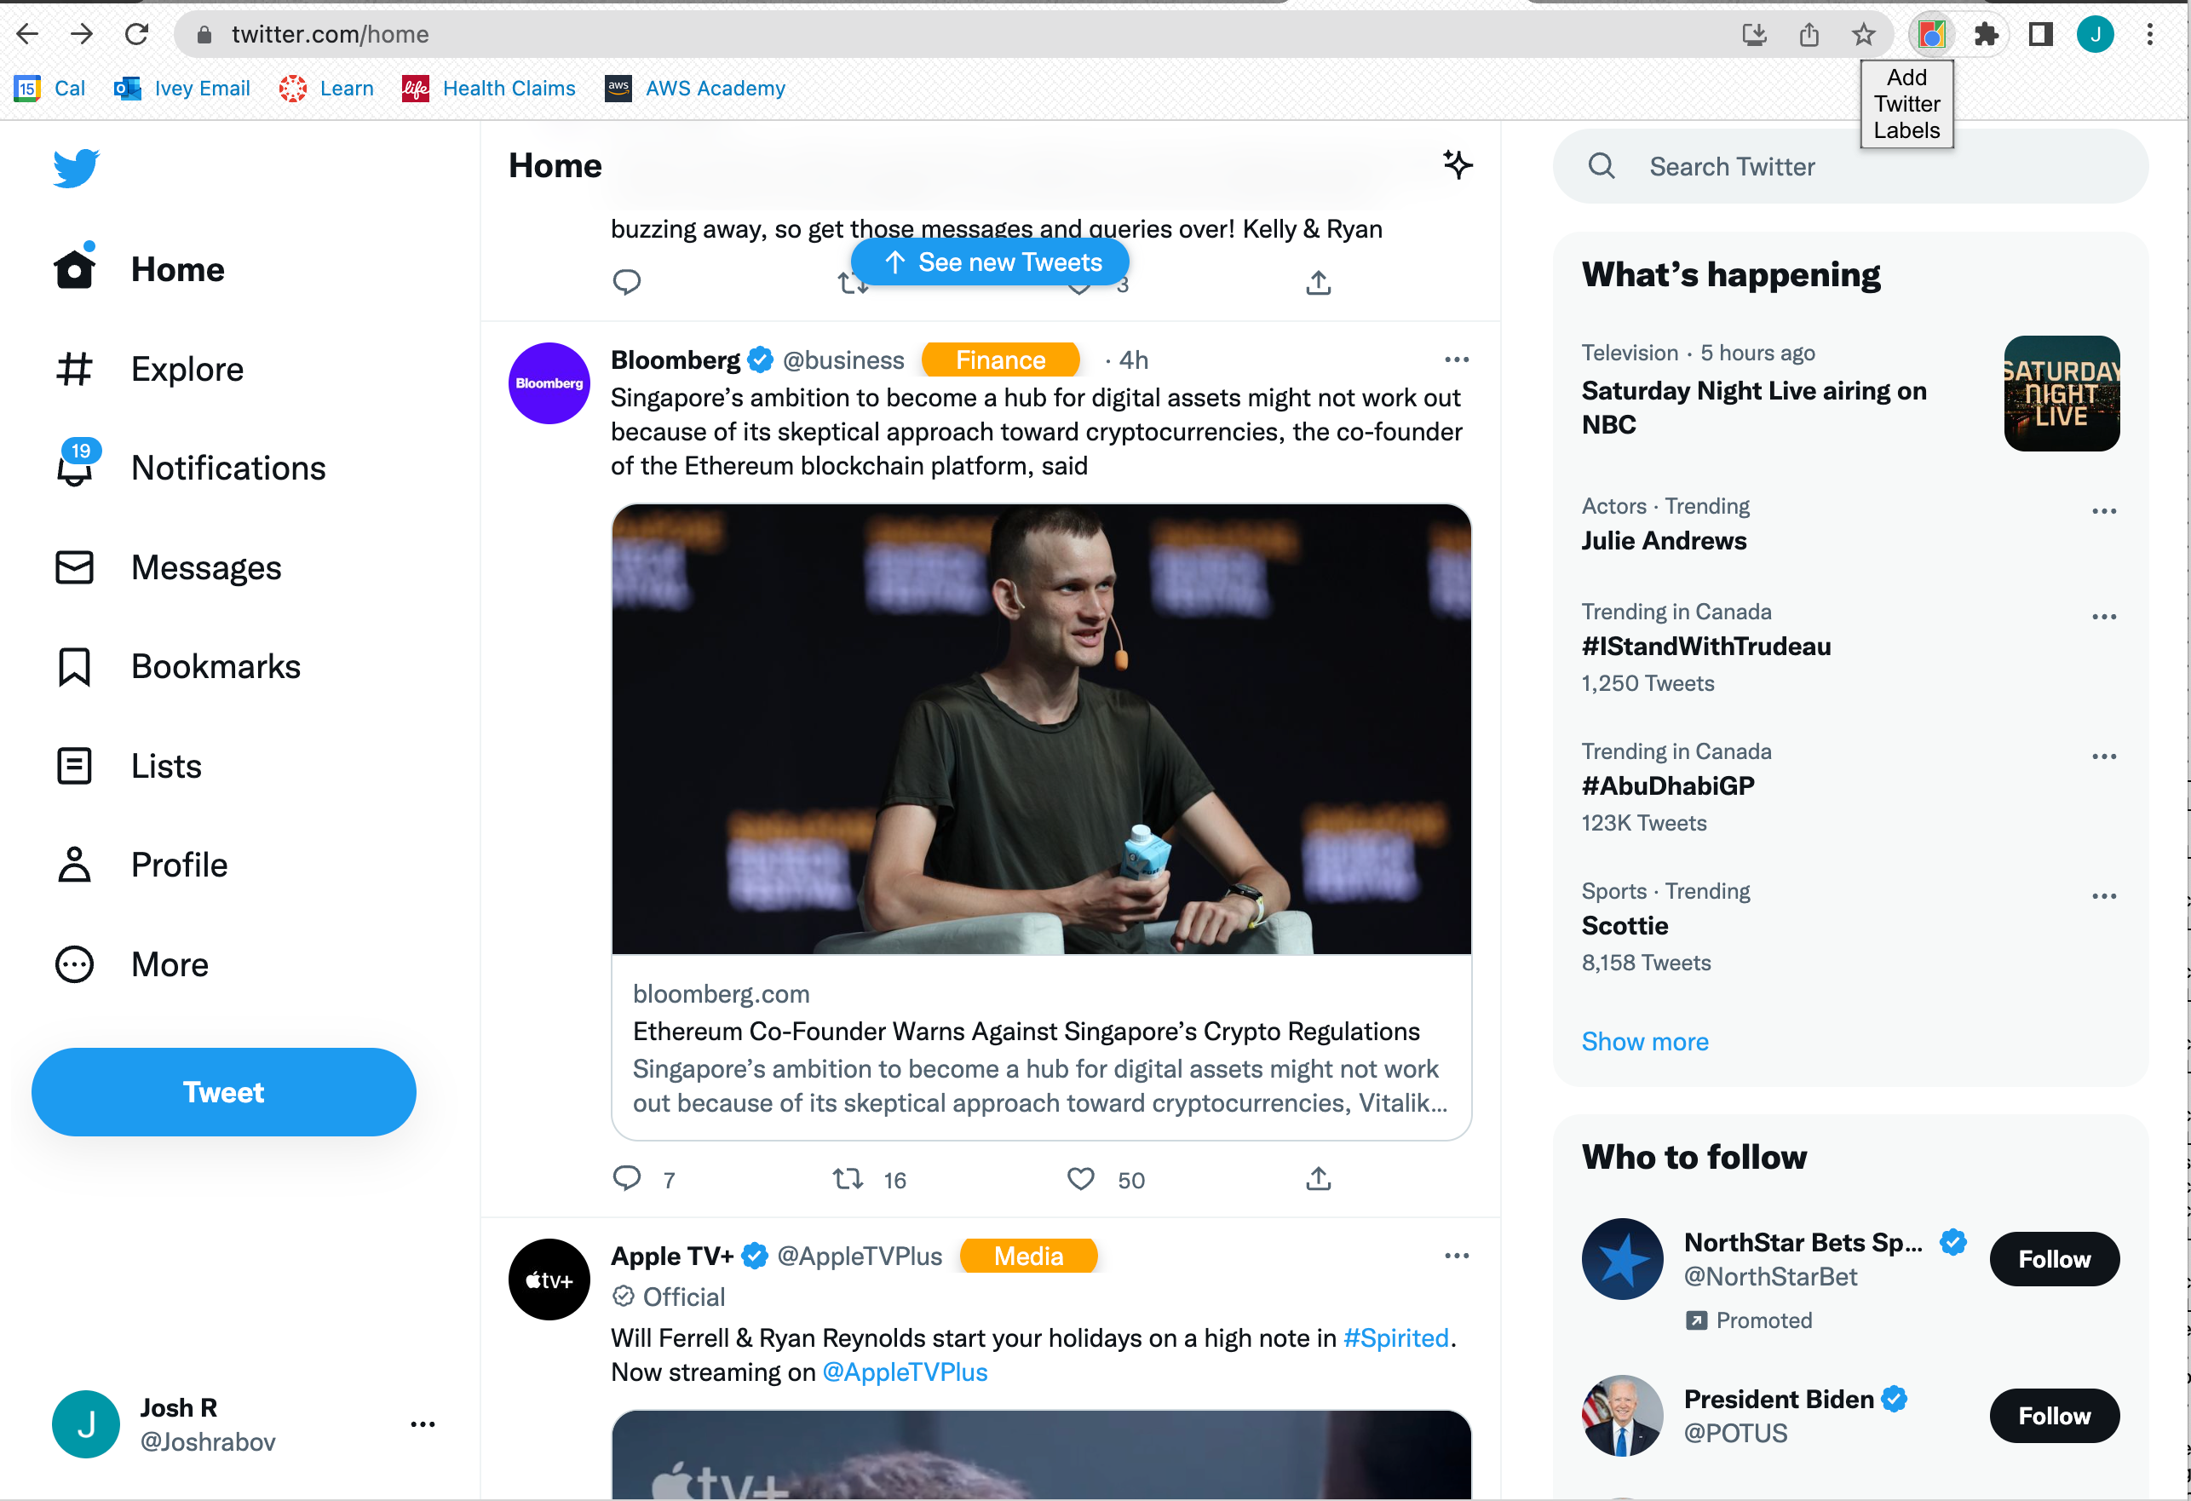
Task: Click the Twitter bird logo
Action: 76,168
